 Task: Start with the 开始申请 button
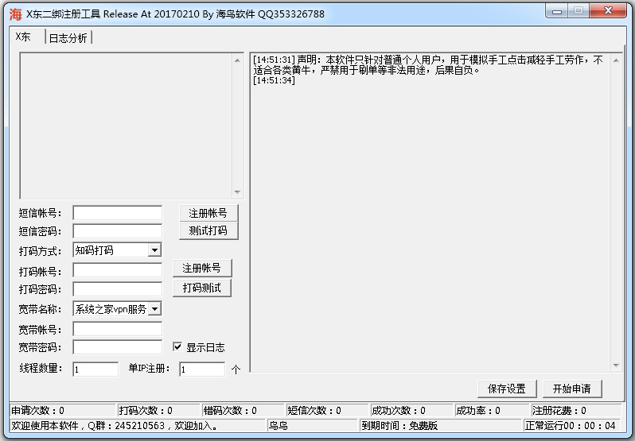pos(571,389)
